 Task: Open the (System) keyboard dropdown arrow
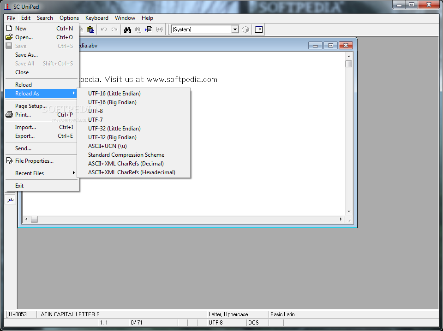235,30
